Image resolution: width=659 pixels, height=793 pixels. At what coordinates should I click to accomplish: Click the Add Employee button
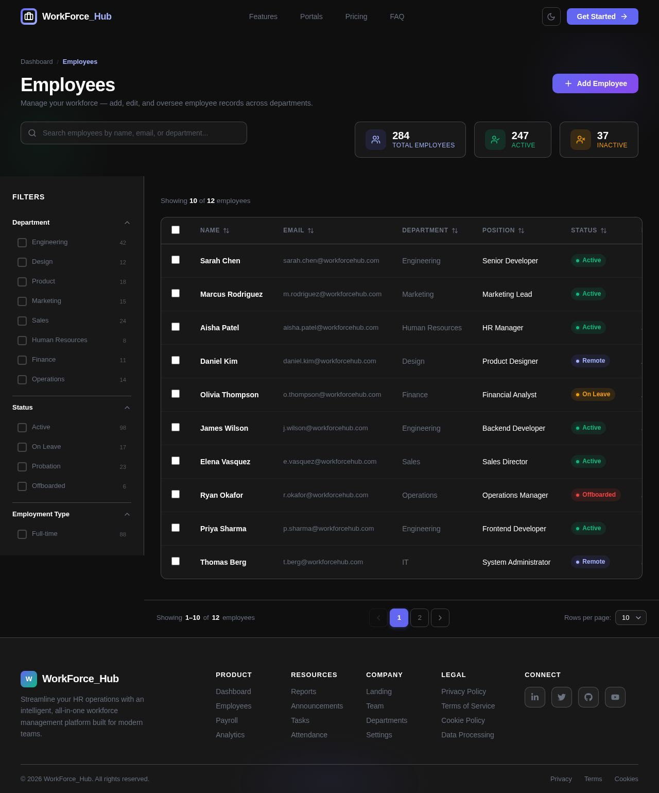(x=595, y=83)
